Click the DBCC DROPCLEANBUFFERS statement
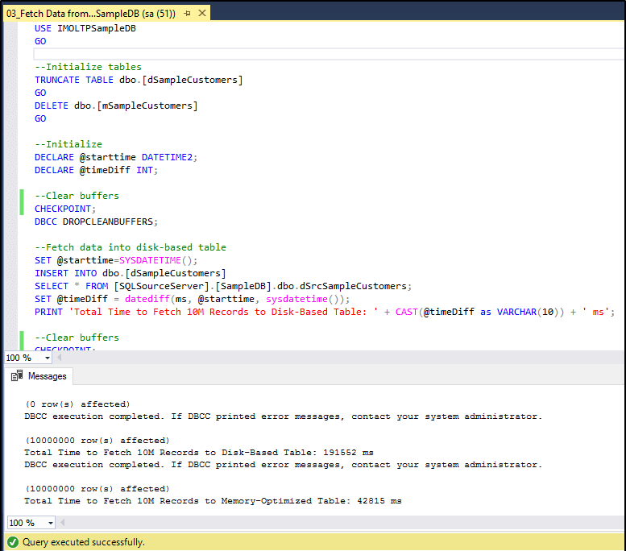The height and width of the screenshot is (551, 626). (x=96, y=222)
